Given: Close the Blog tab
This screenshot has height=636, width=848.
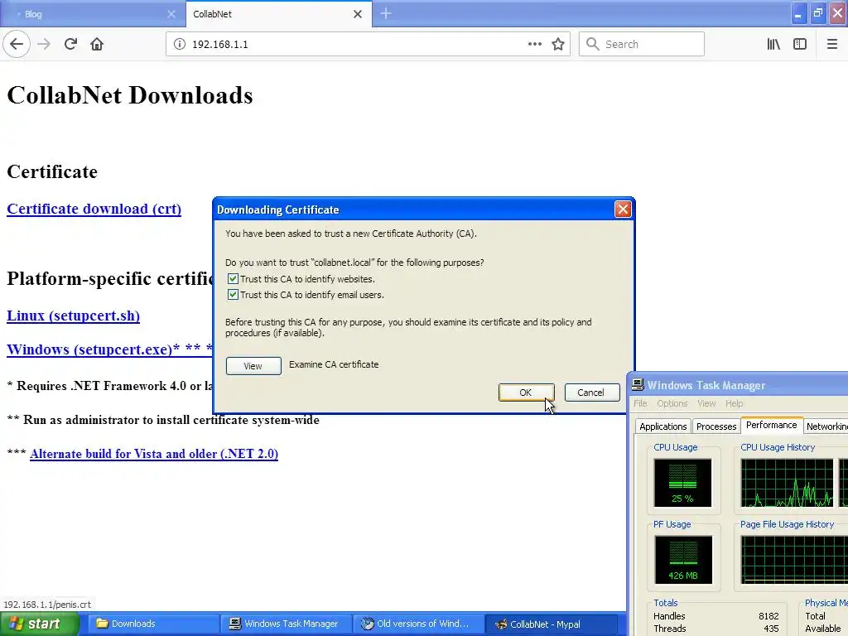Looking at the screenshot, I should [171, 14].
